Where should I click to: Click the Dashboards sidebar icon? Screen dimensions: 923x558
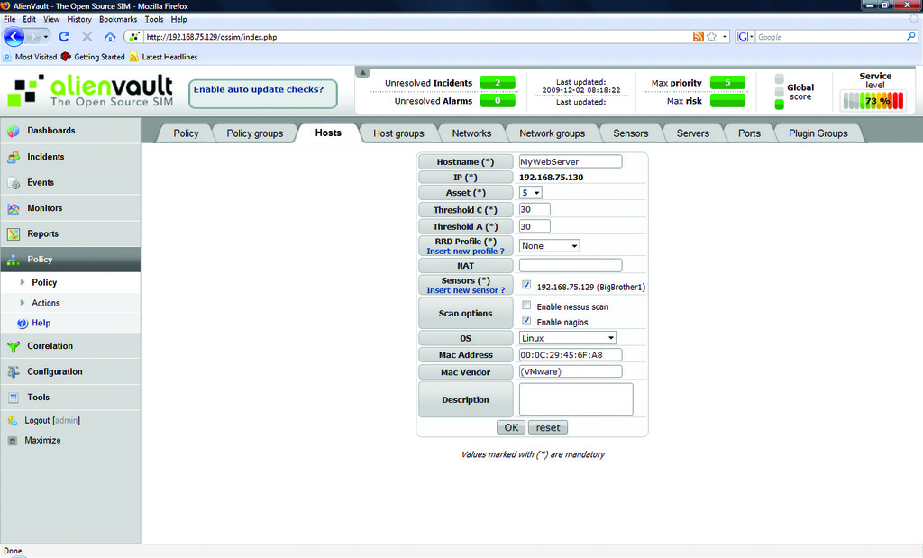pyautogui.click(x=14, y=131)
